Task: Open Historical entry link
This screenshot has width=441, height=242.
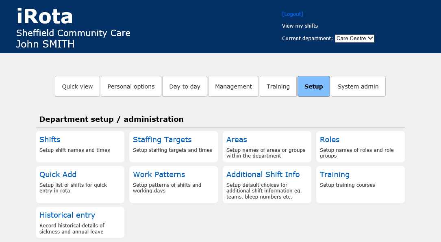Action: tap(67, 215)
